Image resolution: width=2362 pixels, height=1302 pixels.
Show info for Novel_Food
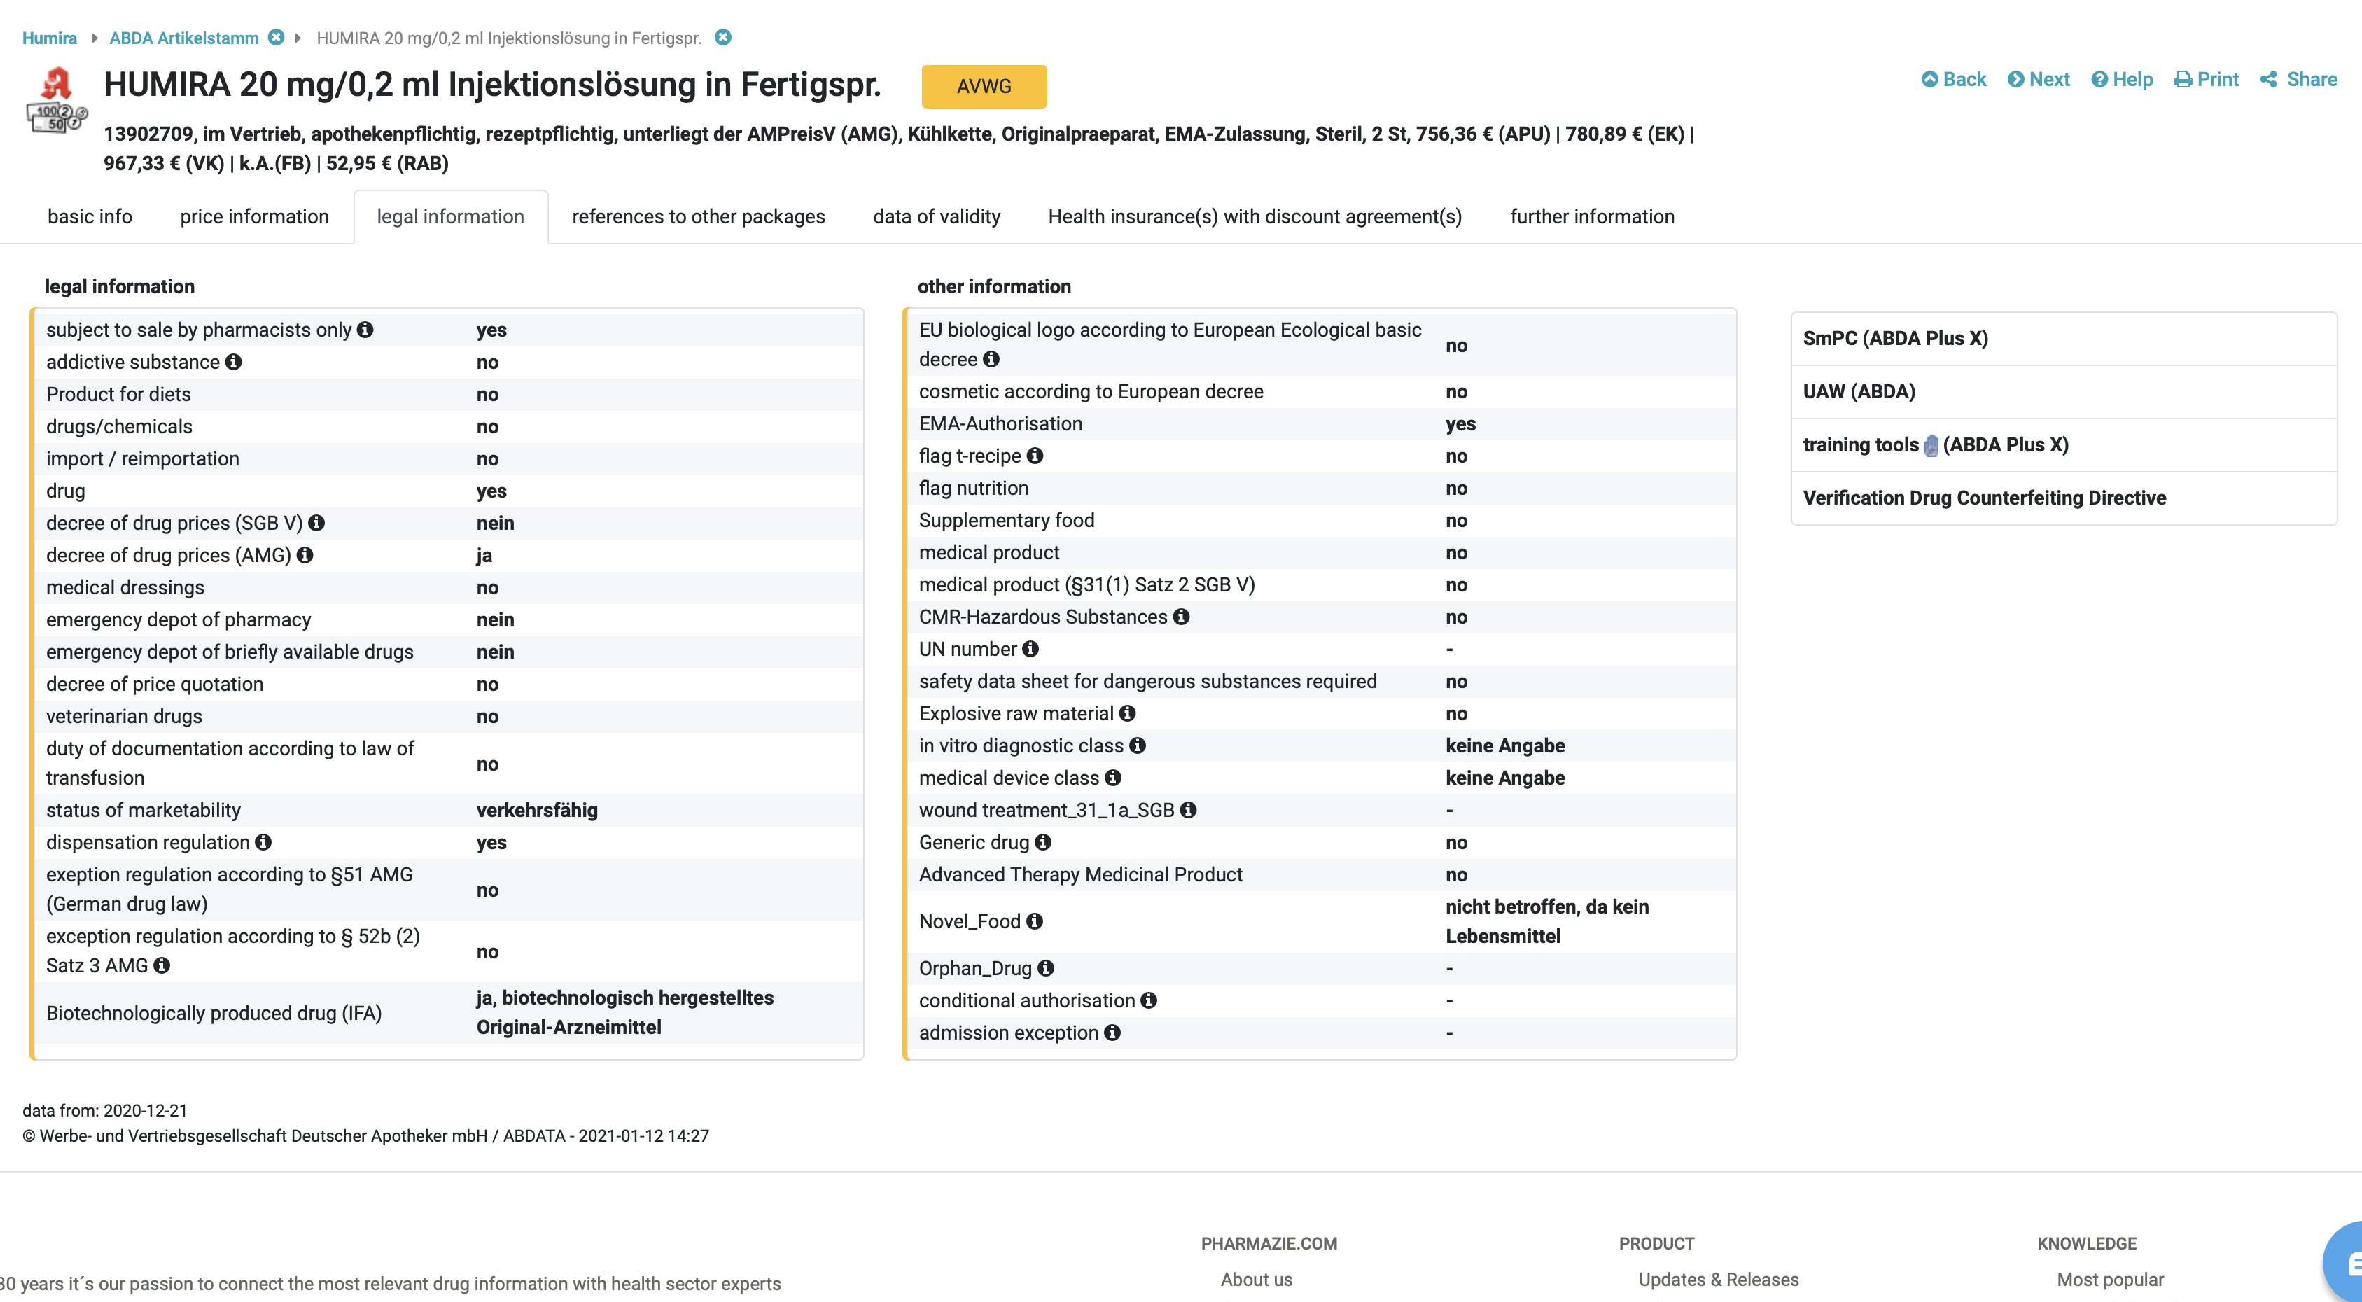coord(1035,921)
